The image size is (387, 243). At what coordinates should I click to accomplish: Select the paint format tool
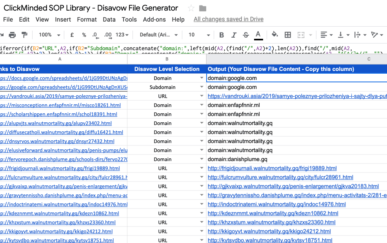(x=23, y=35)
